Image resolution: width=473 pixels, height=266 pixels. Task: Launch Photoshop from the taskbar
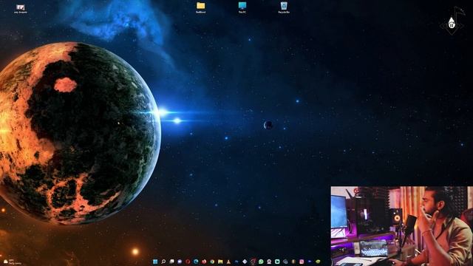236,262
